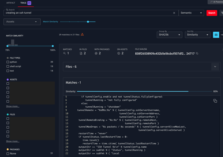Move the 100% similarity range handle
The image size is (223, 157).
click(x=53, y=46)
